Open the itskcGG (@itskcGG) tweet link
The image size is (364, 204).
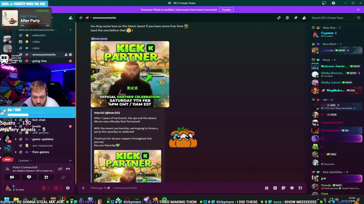click(107, 113)
